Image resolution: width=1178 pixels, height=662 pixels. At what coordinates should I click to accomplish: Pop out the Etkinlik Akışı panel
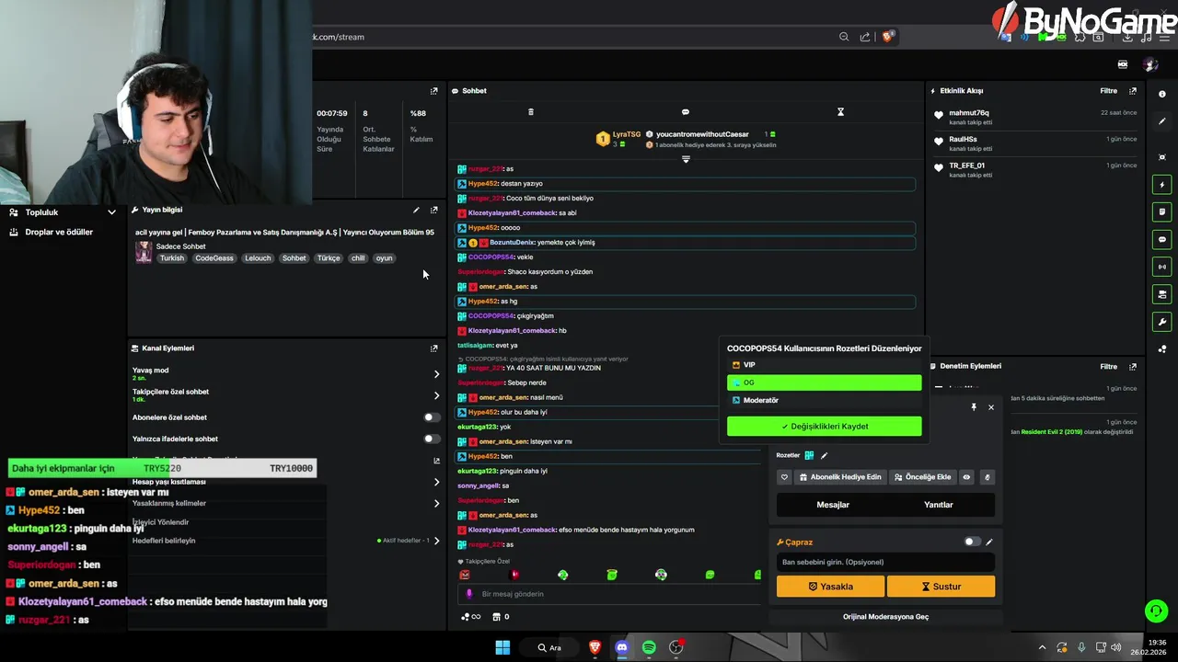click(1133, 91)
